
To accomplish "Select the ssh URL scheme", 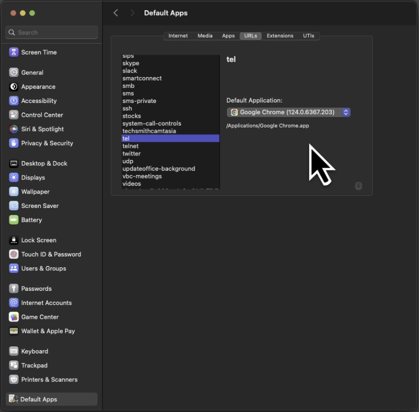I will (x=171, y=108).
